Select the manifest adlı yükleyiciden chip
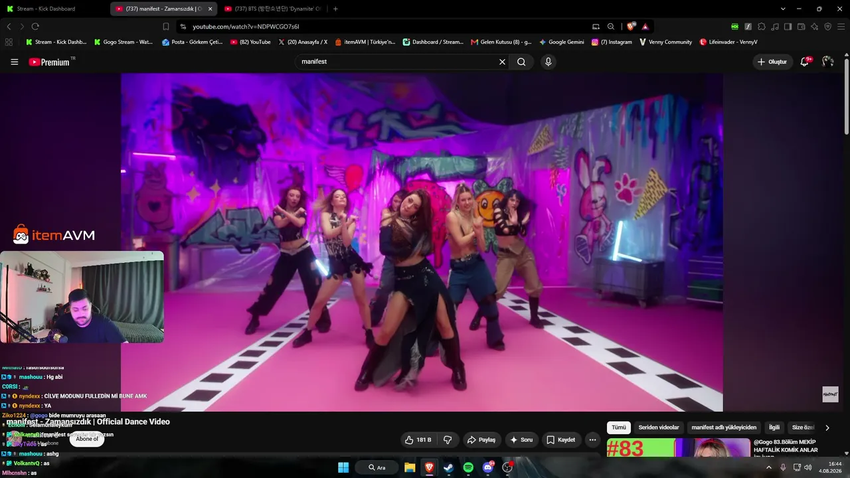The height and width of the screenshot is (478, 850). [x=724, y=428]
